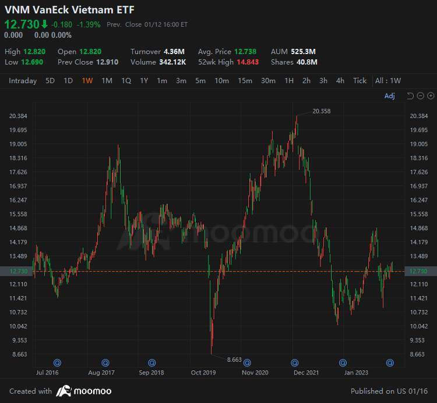Open quarterly marker near Sep 2018

point(152,363)
